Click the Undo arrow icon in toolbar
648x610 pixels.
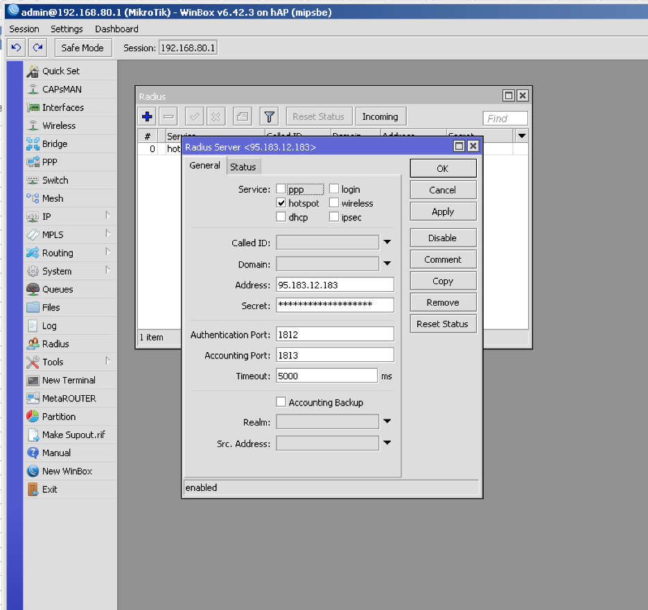pos(16,48)
